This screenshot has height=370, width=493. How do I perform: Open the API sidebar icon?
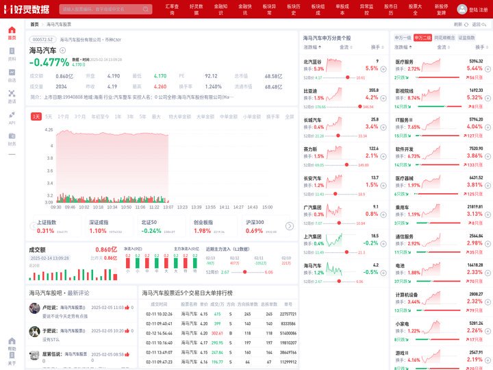pyautogui.click(x=12, y=115)
